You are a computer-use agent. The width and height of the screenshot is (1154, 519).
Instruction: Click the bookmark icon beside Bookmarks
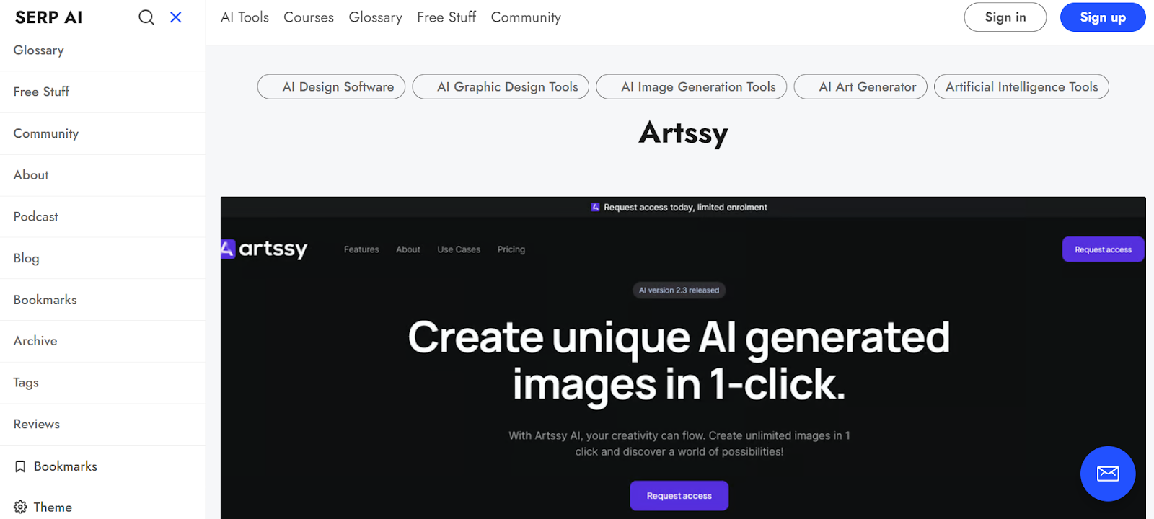pos(20,466)
